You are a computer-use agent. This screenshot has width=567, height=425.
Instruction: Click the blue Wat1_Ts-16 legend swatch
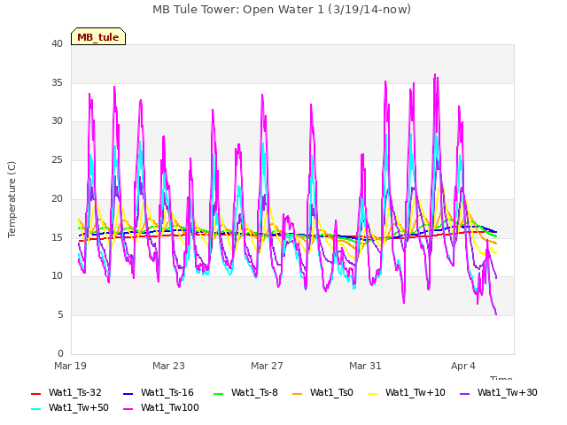pos(128,393)
